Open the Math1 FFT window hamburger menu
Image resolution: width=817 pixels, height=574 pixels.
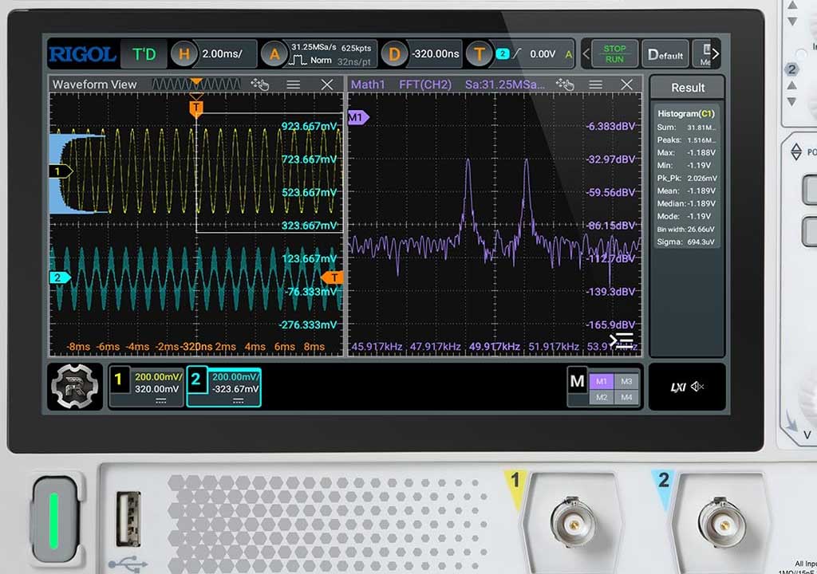pos(595,85)
